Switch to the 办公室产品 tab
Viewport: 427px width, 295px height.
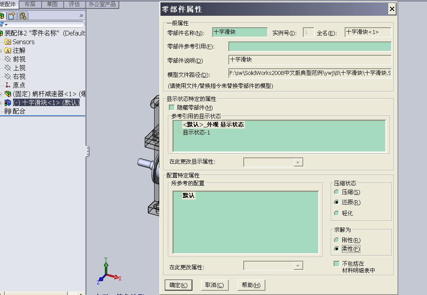[x=102, y=4]
